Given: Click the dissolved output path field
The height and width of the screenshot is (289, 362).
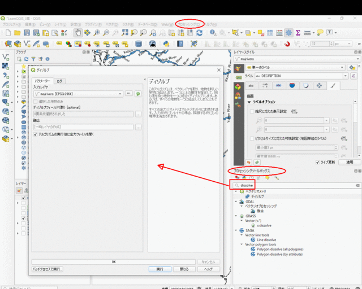Looking at the screenshot, I should tap(83, 127).
